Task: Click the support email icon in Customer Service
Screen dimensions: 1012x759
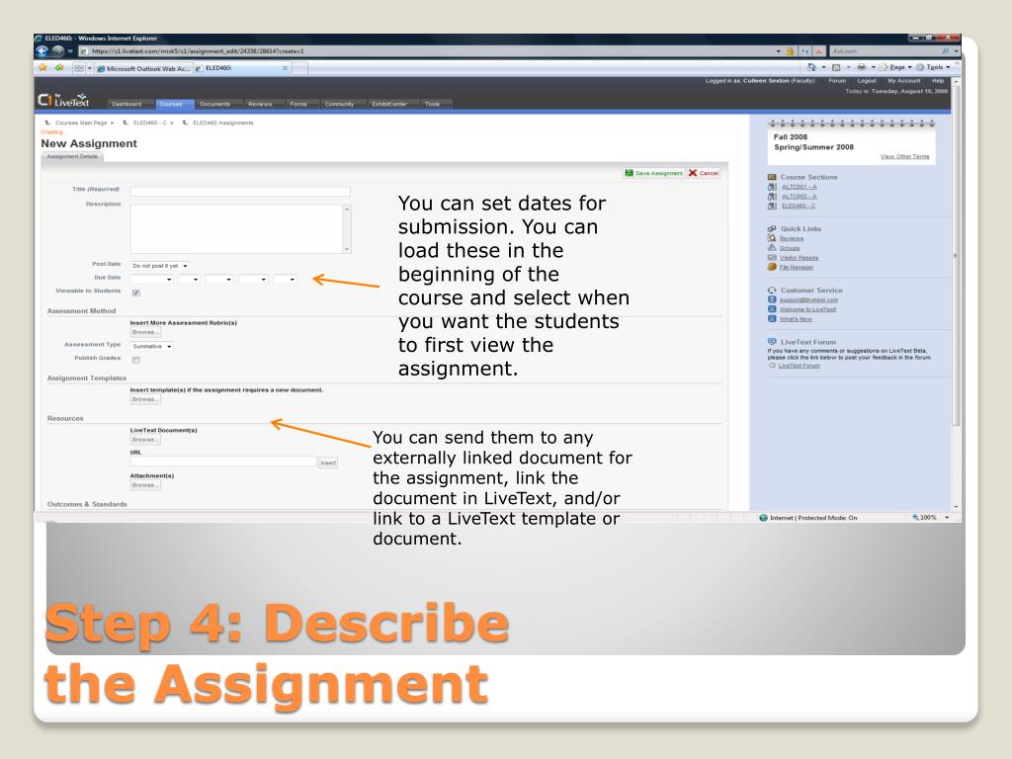Action: click(x=772, y=299)
